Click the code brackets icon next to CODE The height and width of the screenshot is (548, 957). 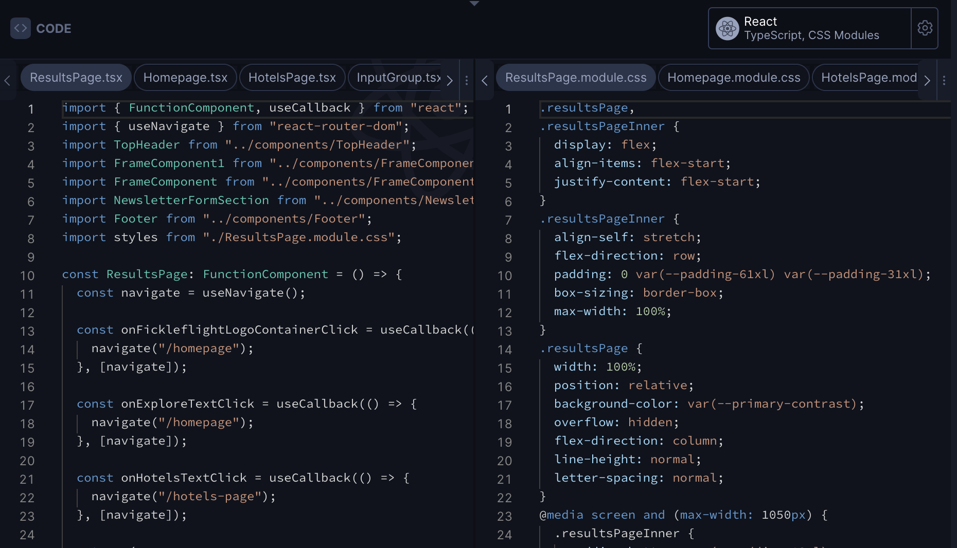pyautogui.click(x=21, y=28)
